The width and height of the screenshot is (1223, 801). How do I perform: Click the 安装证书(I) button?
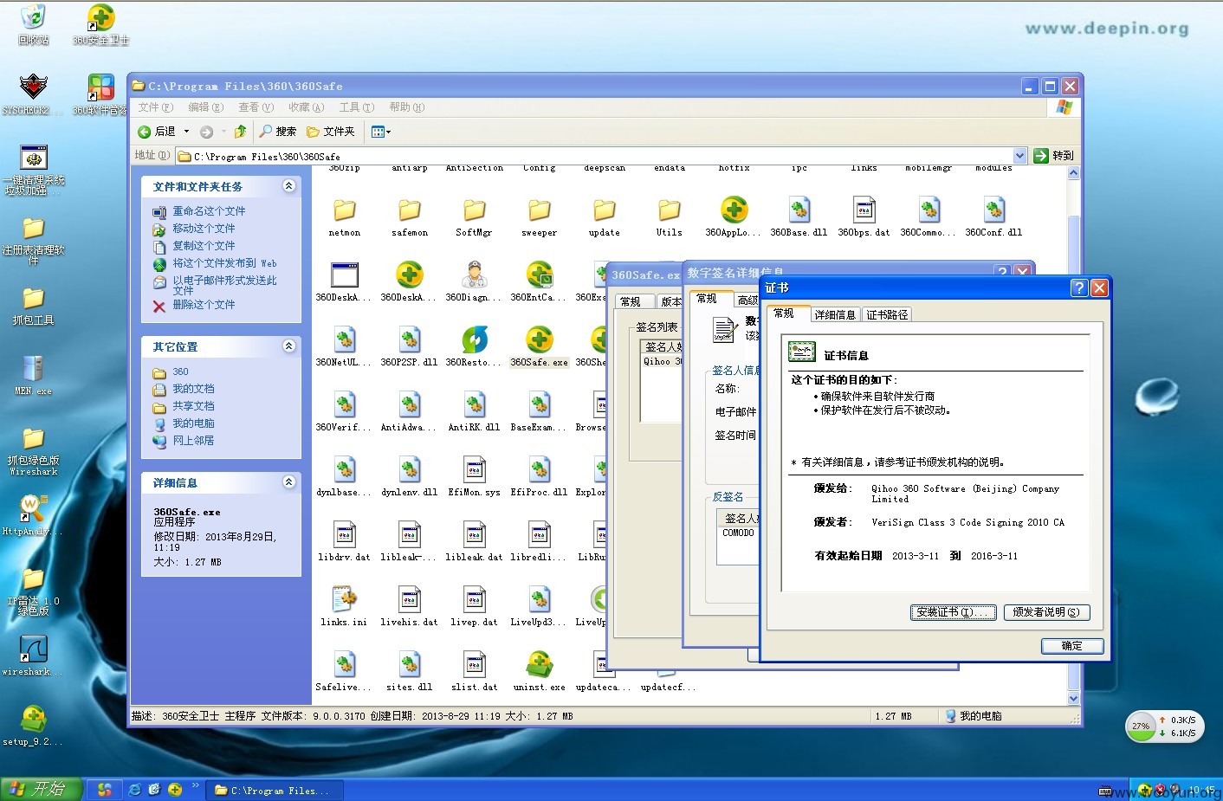click(x=953, y=612)
